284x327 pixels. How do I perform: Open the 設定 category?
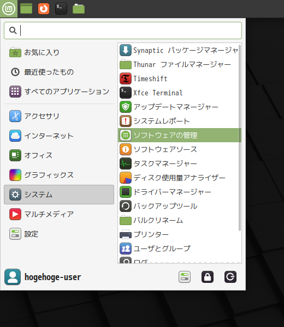coord(59,234)
